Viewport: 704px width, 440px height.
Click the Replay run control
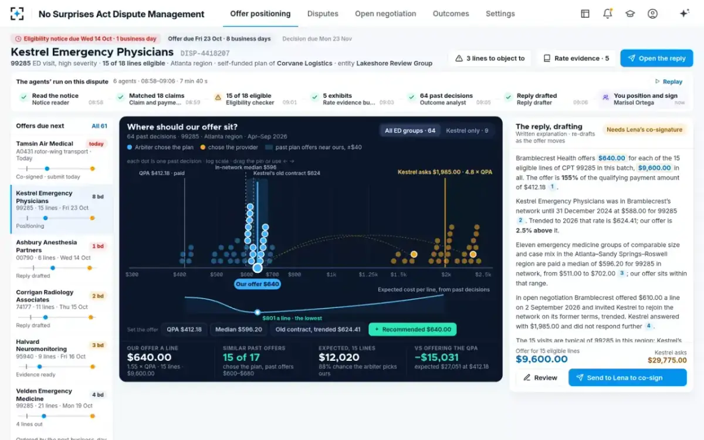click(x=668, y=82)
